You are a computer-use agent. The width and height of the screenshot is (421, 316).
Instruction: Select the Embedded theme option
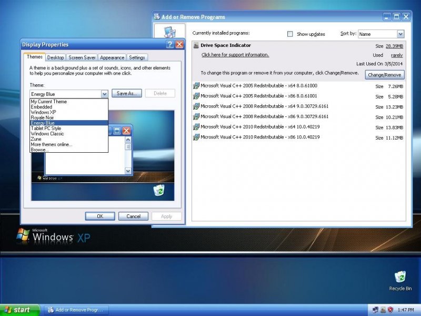pyautogui.click(x=69, y=107)
